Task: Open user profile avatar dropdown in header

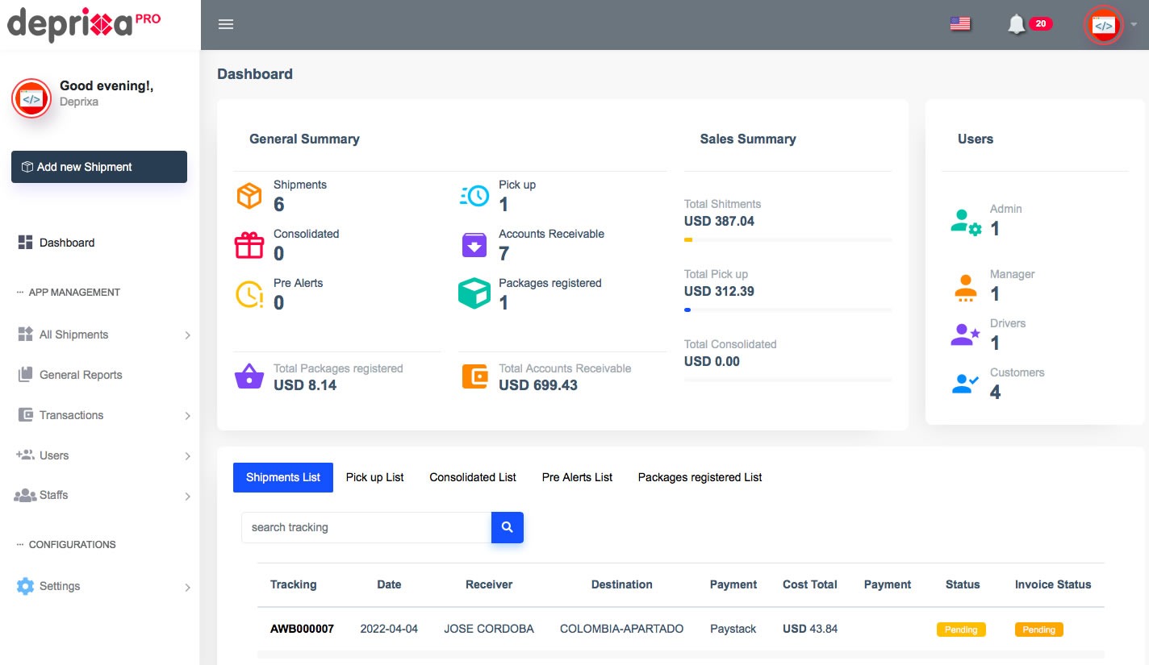Action: pos(1103,25)
